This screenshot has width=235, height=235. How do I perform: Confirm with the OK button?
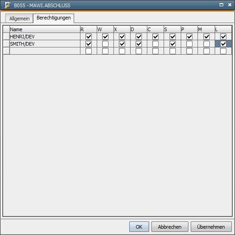tap(139, 226)
